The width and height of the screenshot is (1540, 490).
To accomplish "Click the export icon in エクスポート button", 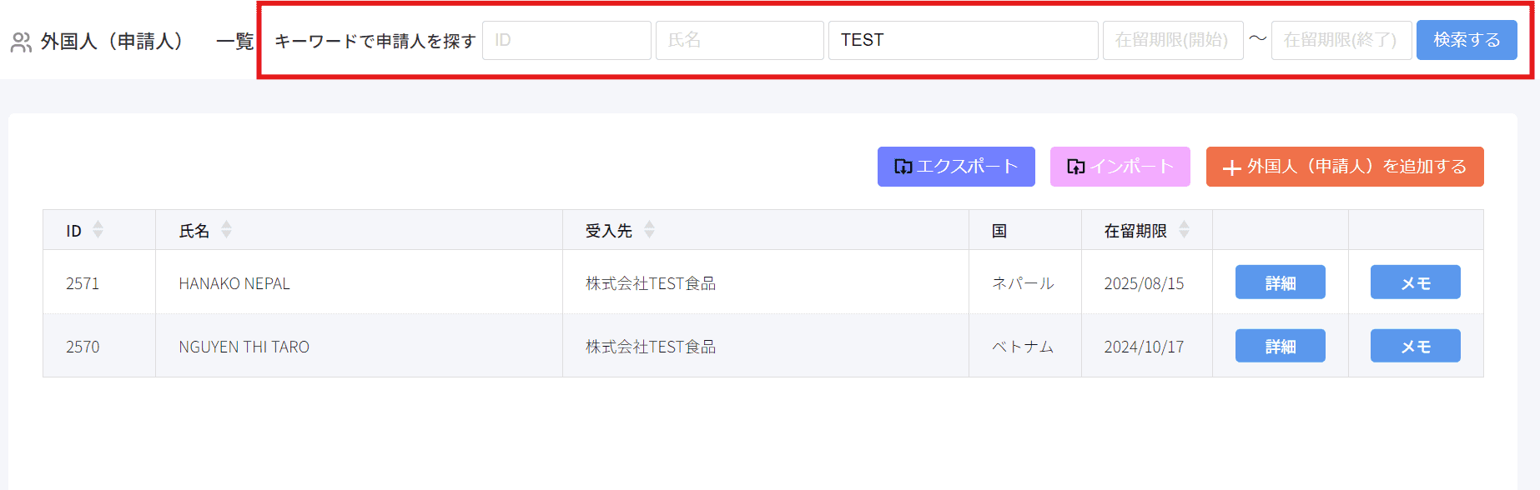I will pyautogui.click(x=903, y=167).
